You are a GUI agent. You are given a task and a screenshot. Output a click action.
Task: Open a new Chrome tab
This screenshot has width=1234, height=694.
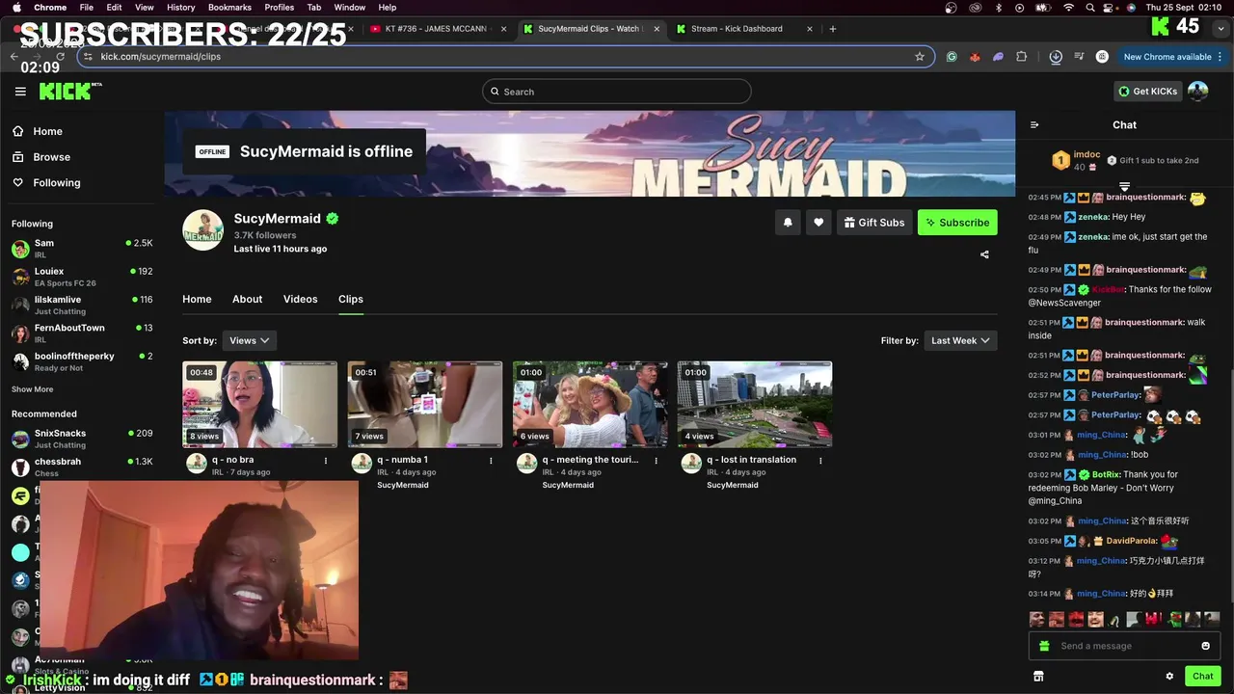(833, 29)
